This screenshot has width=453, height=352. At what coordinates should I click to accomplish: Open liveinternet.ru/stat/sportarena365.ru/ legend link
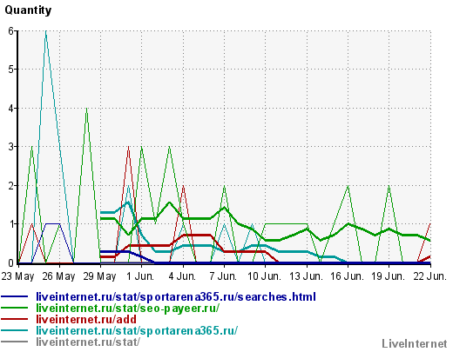(137, 331)
